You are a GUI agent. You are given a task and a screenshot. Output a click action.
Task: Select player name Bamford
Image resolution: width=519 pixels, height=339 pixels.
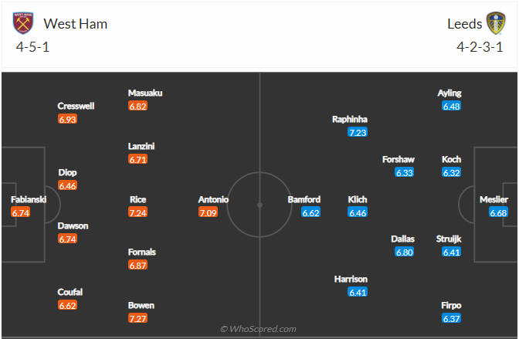(x=304, y=199)
